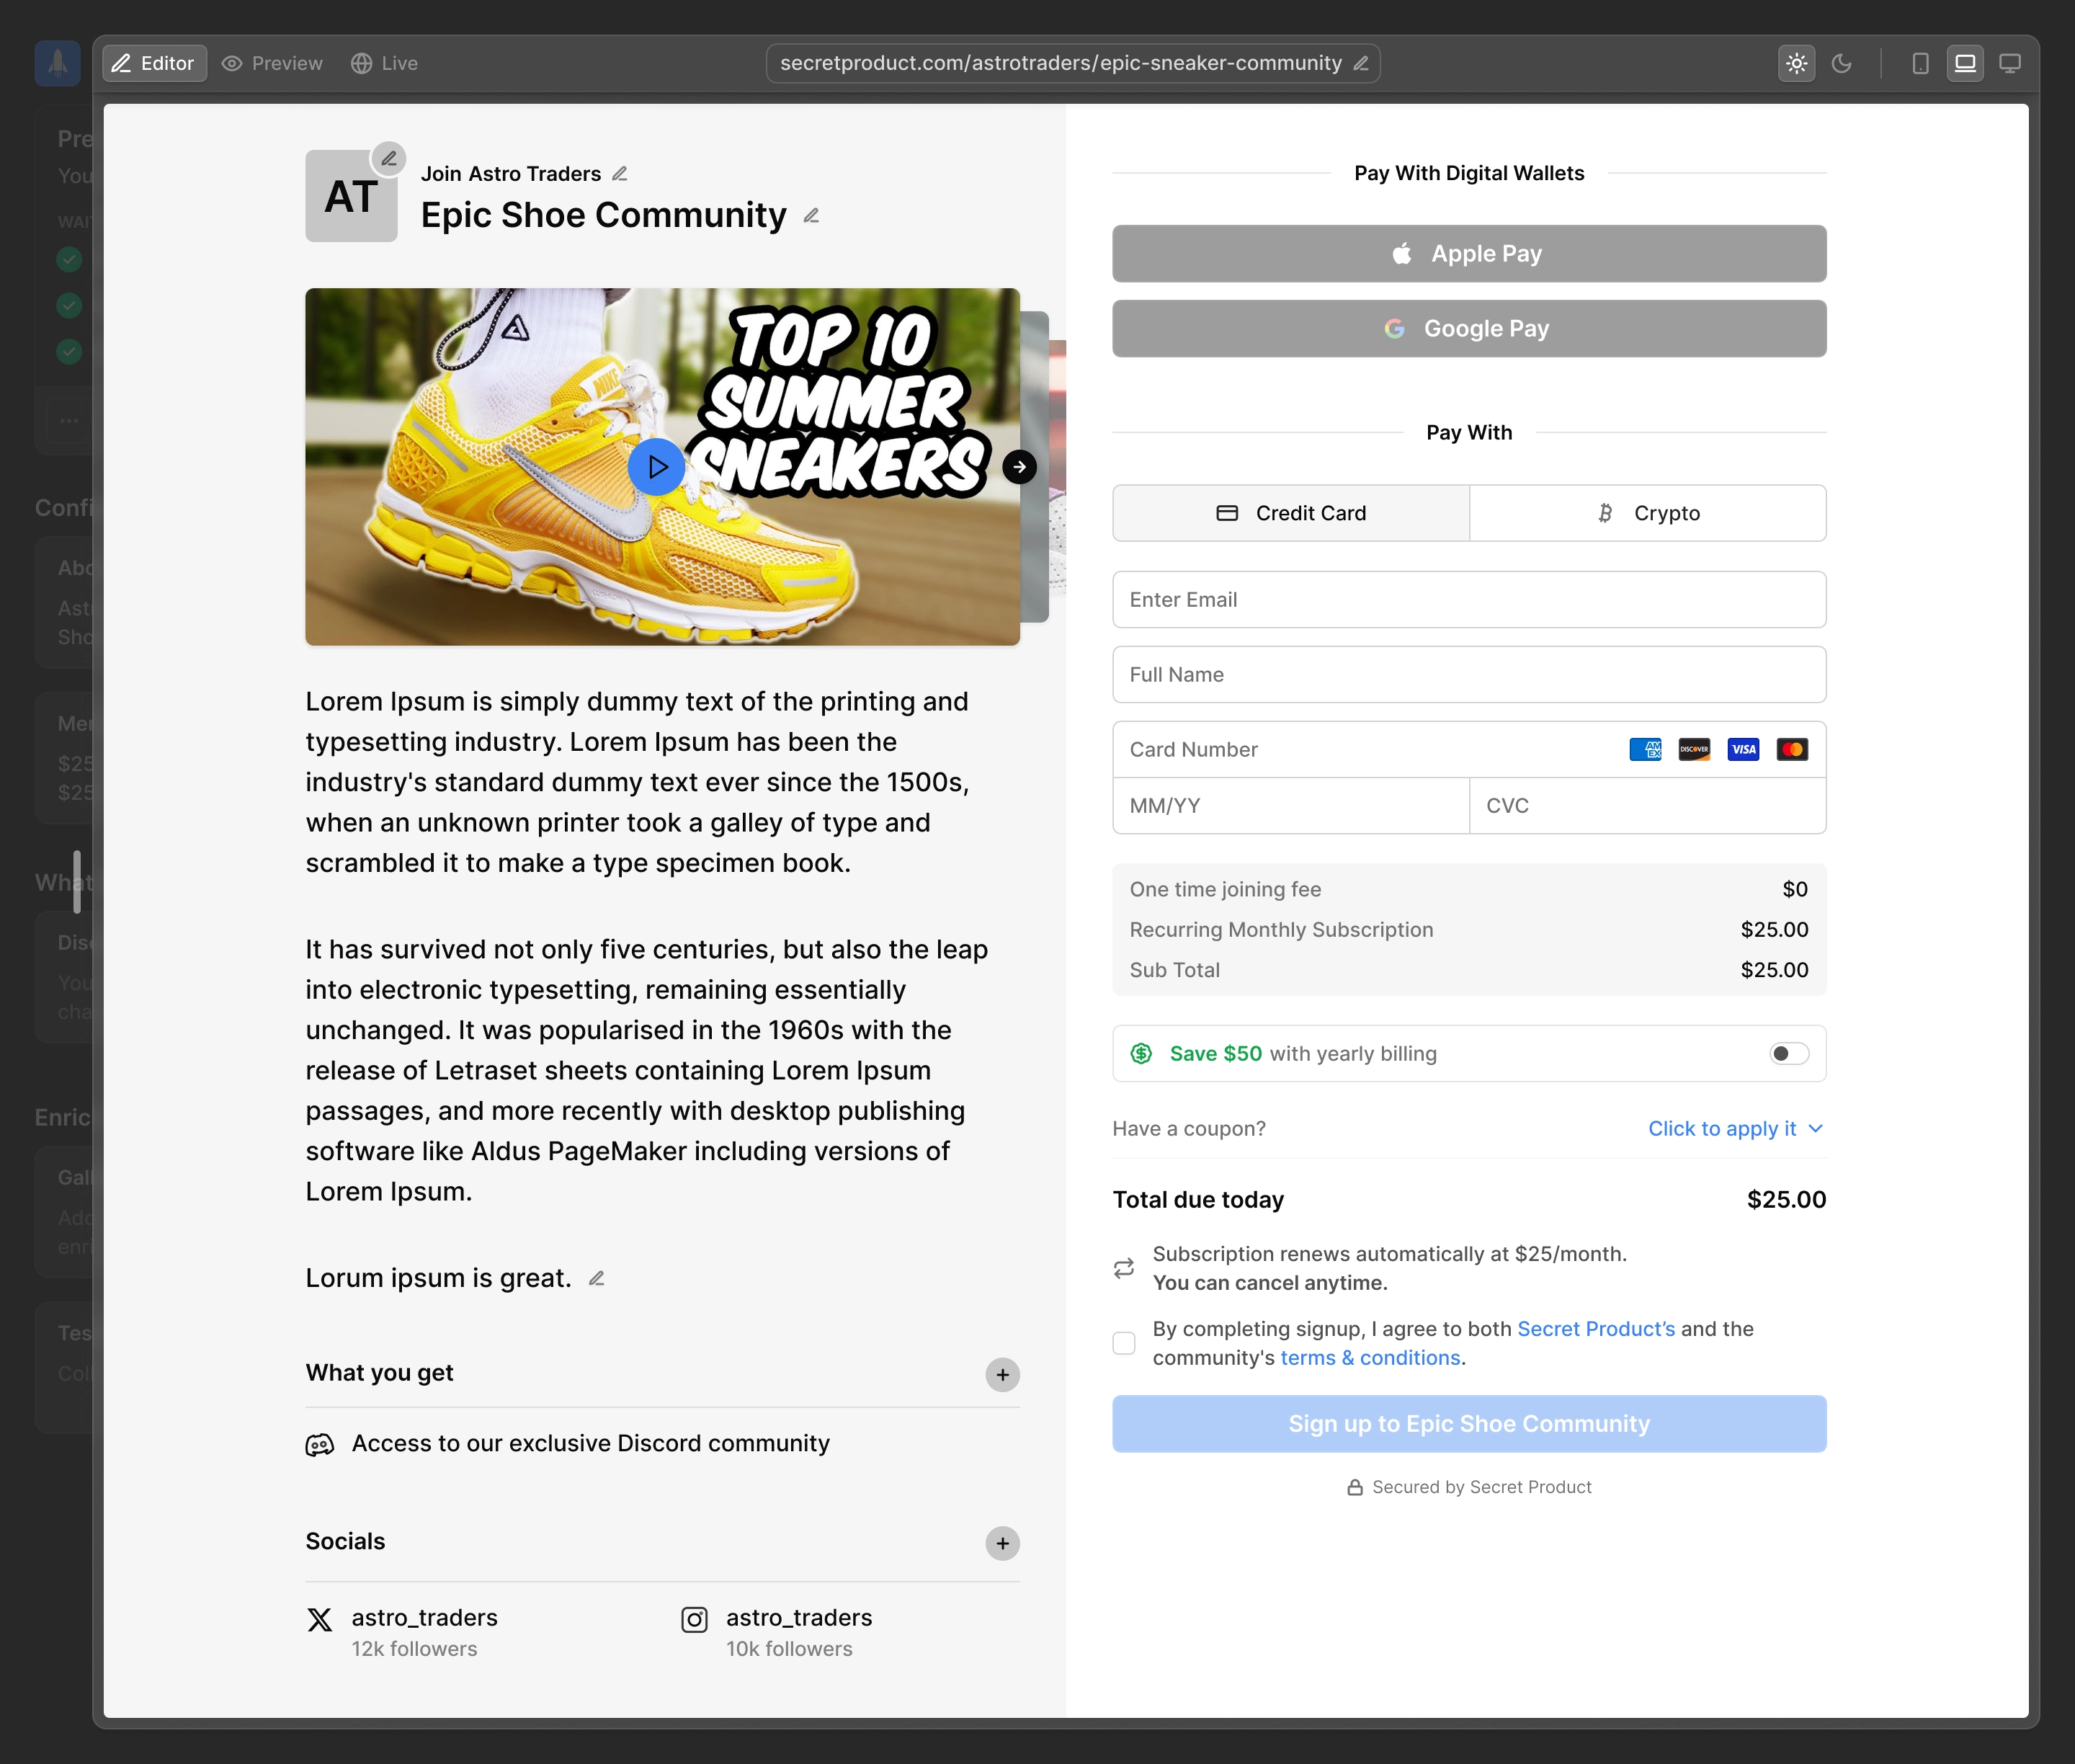Select the mobile device preview icon
The width and height of the screenshot is (2075, 1764).
coord(1920,64)
